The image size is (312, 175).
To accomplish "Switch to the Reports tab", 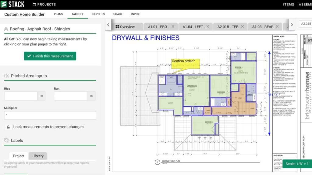I will click(x=98, y=14).
